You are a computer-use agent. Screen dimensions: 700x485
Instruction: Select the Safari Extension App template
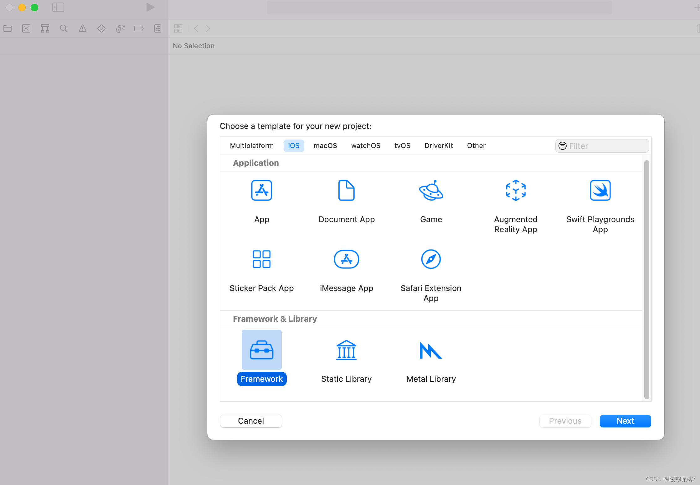pyautogui.click(x=431, y=275)
